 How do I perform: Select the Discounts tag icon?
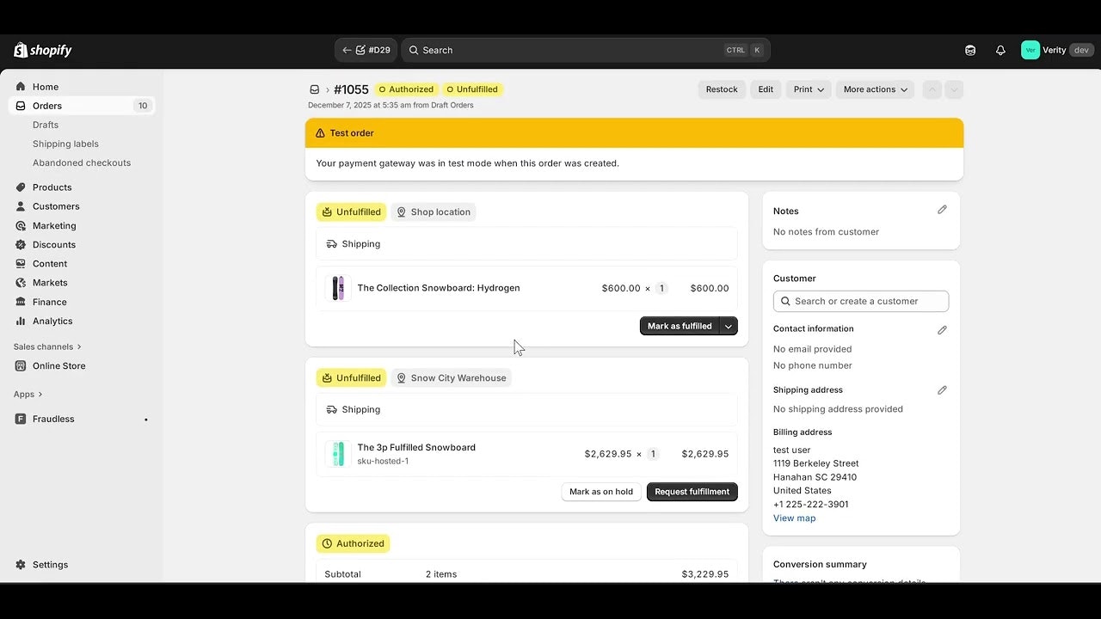21,244
